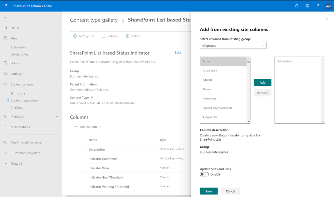Open the help question mark icon

pyautogui.click(x=318, y=6)
